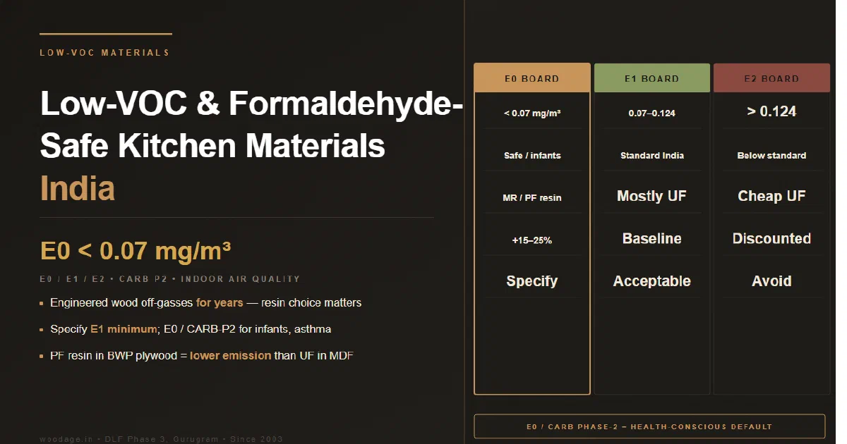Select the E1 BOARD column header

(651, 78)
